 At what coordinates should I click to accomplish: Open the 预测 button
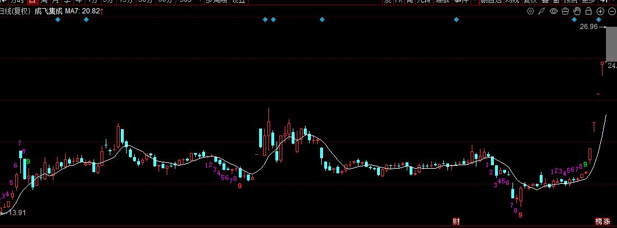pyautogui.click(x=571, y=2)
